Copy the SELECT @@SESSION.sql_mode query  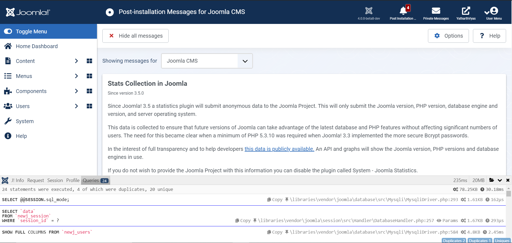(275, 199)
